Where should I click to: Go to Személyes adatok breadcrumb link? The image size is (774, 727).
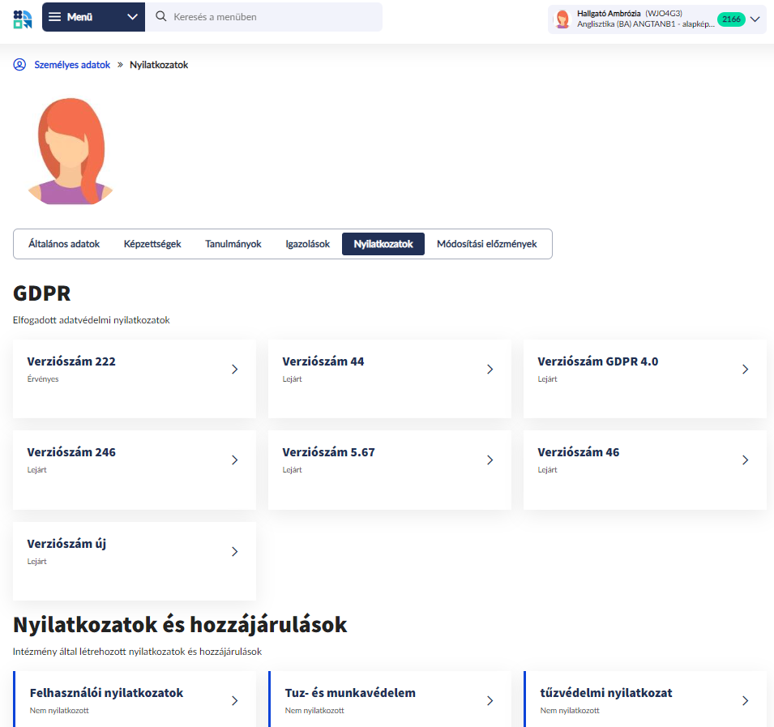pyautogui.click(x=72, y=65)
